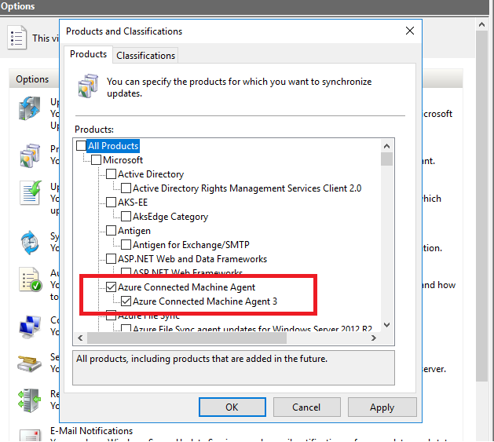Screen dimensions: 494x442
Task: Check Active Directory Rights Management Services Client 2.0
Action: 126,188
